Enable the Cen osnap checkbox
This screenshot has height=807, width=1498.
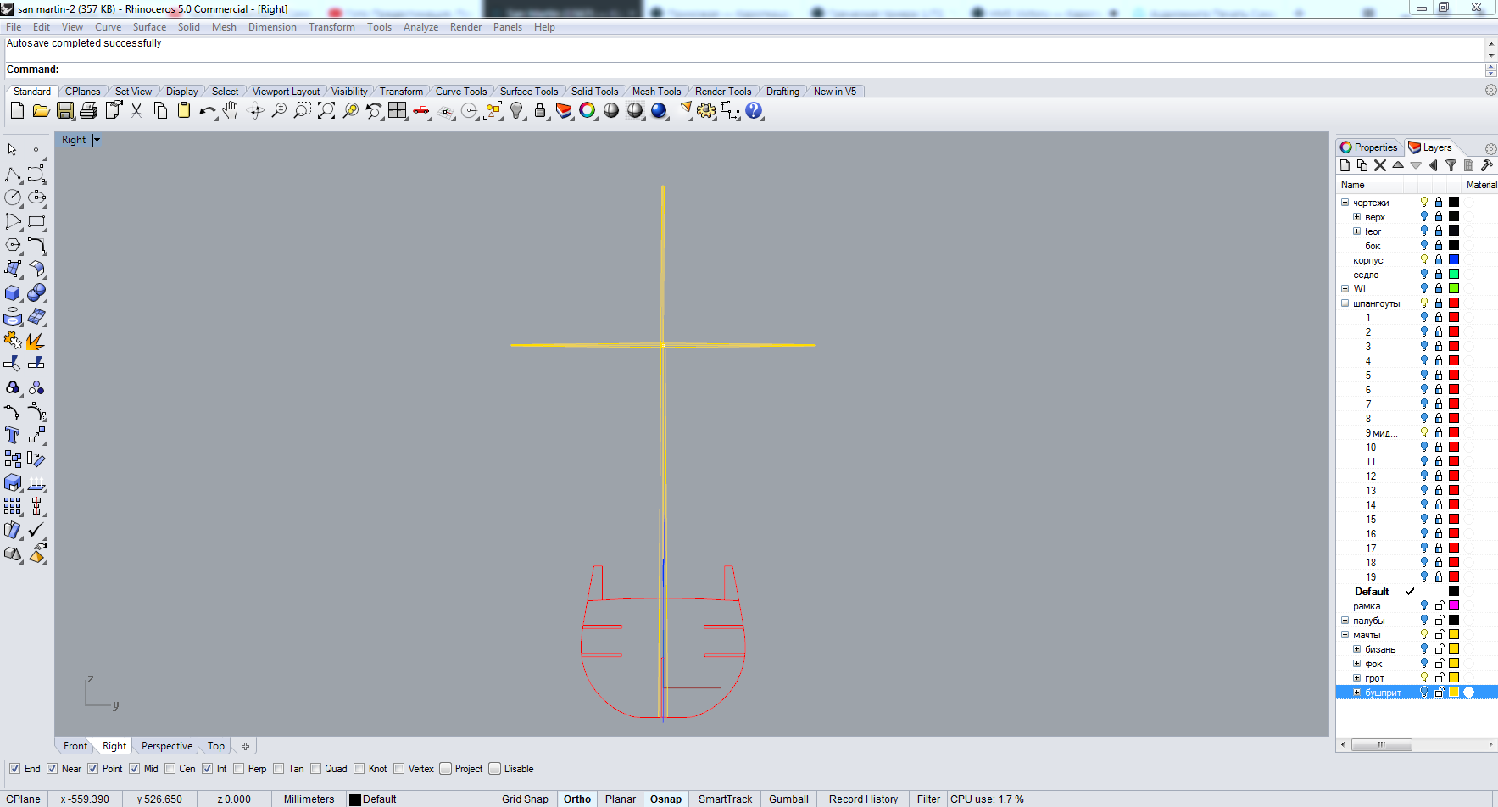coord(170,769)
